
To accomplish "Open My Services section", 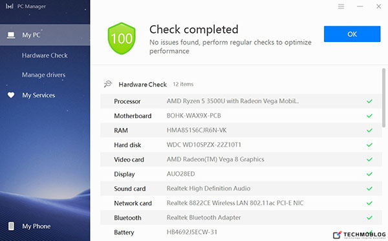I will 39,95.
